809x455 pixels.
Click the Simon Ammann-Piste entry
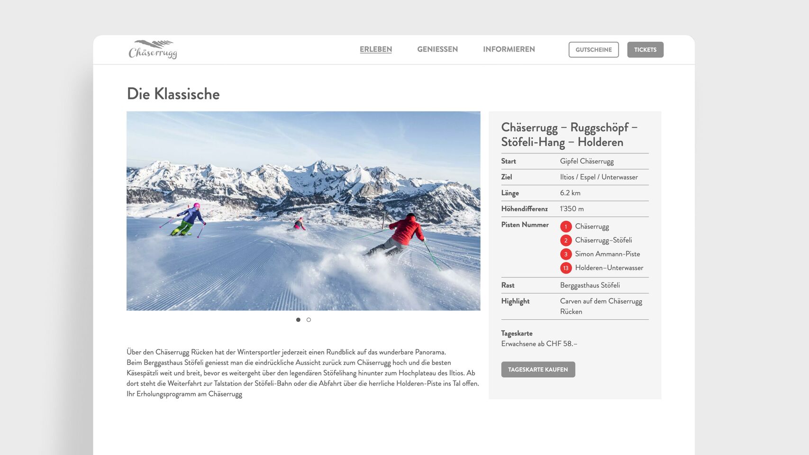pos(608,254)
